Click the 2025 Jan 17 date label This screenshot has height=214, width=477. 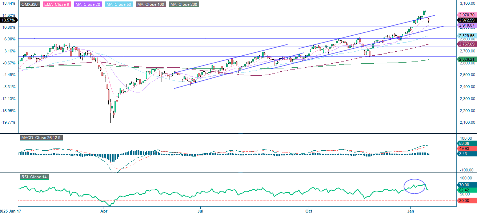tap(11, 210)
